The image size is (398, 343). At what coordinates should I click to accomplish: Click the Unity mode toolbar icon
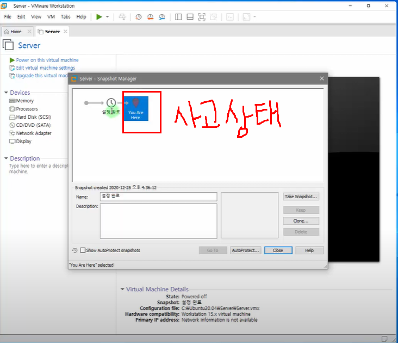(x=213, y=17)
